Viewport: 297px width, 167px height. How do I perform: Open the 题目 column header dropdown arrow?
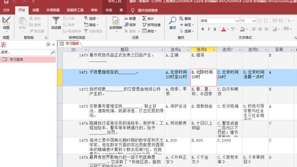pyautogui.click(x=162, y=50)
